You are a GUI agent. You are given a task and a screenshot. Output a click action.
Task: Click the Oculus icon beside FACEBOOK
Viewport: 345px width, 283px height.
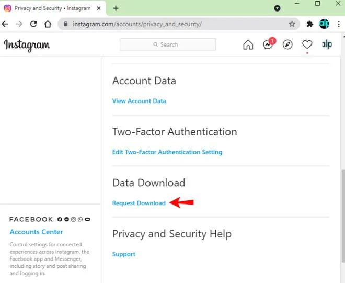[x=88, y=219]
